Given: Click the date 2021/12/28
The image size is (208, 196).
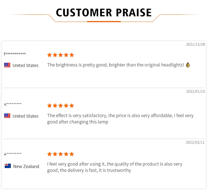Looking at the screenshot, I should click(x=196, y=44).
